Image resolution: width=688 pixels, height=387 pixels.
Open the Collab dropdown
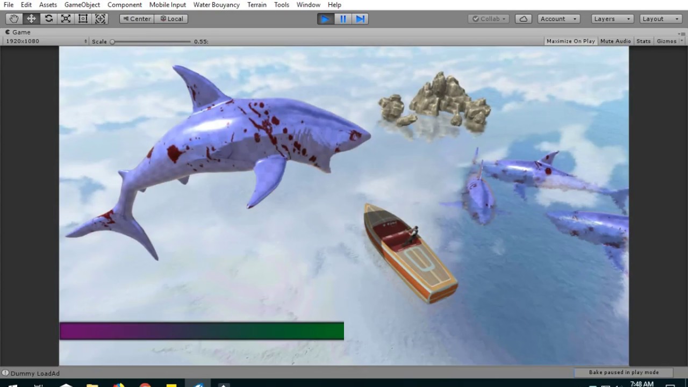coord(489,18)
